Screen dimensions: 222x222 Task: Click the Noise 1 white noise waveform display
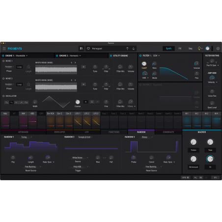click(56, 69)
